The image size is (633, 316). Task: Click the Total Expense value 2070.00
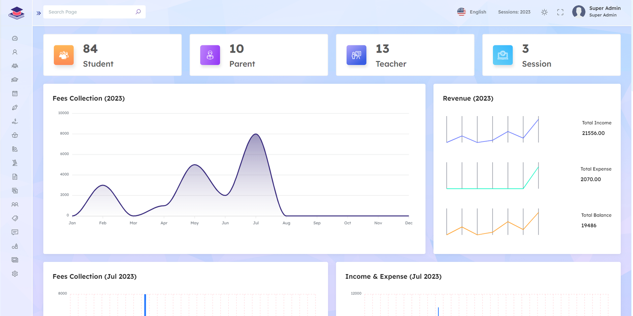pyautogui.click(x=591, y=179)
